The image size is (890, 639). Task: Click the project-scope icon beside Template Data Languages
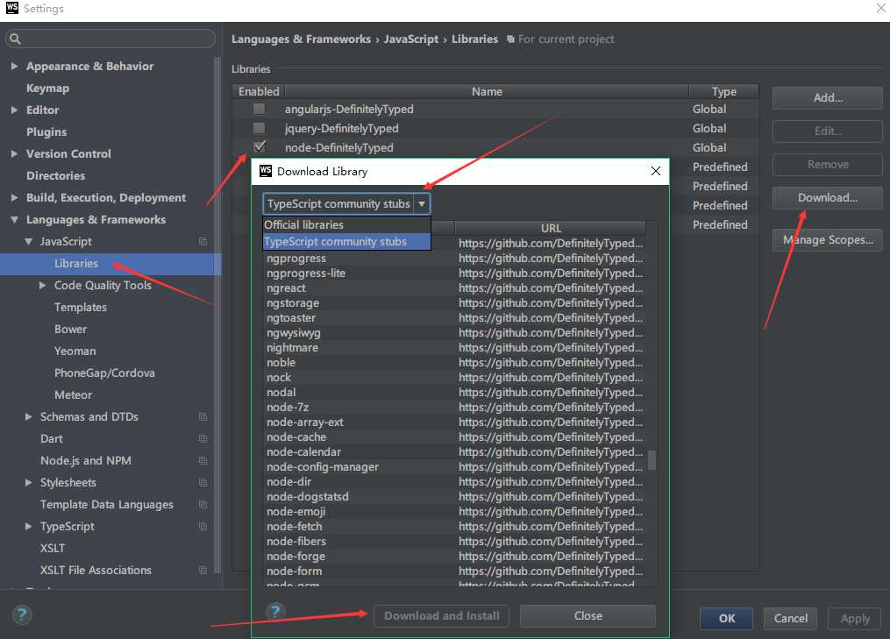[203, 505]
